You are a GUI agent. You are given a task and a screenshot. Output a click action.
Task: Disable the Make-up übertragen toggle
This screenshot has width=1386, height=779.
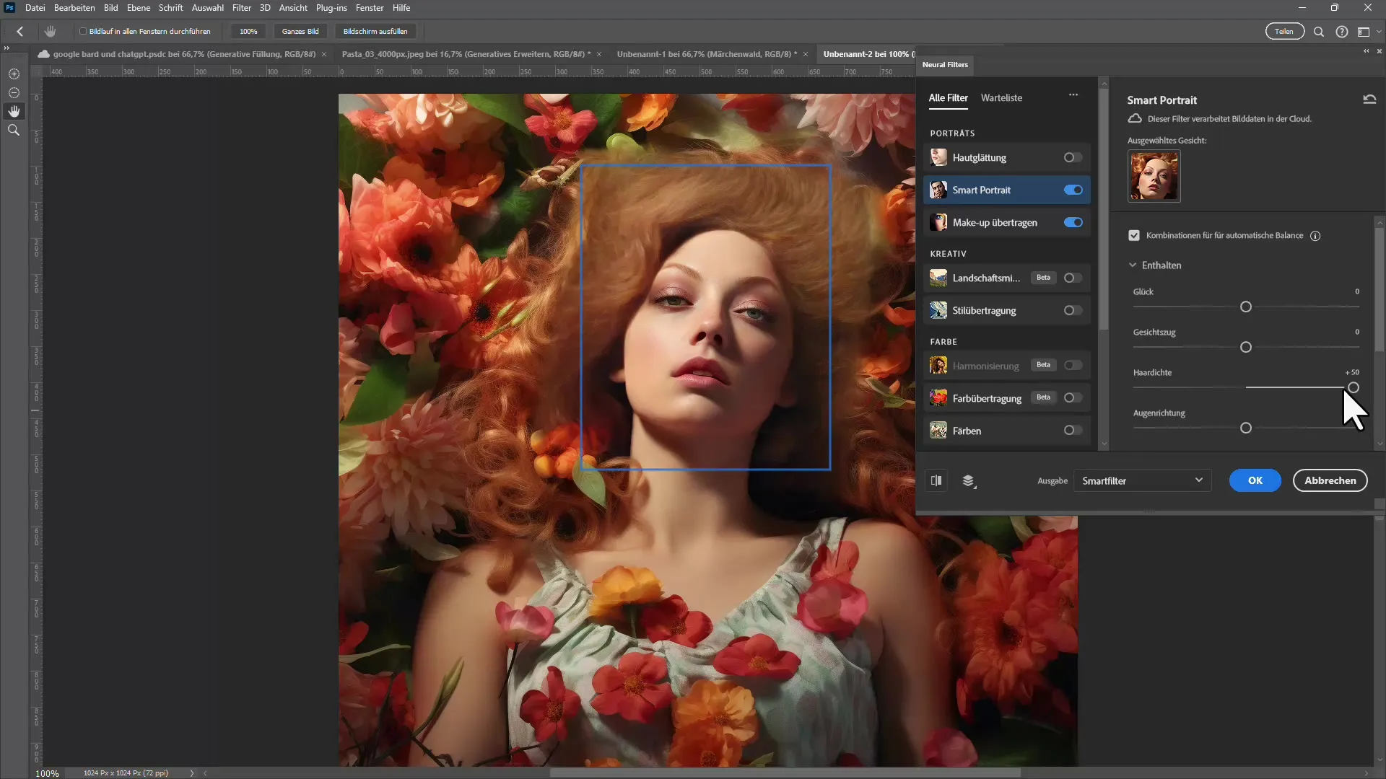1073,222
